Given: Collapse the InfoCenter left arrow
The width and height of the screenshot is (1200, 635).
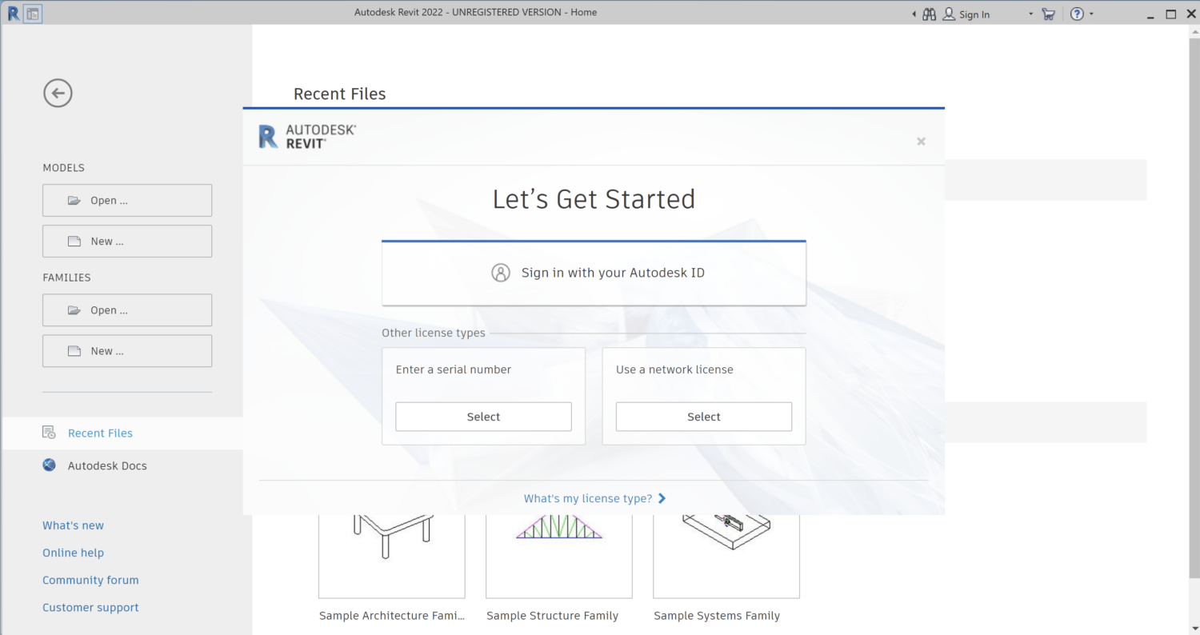Looking at the screenshot, I should point(914,14).
